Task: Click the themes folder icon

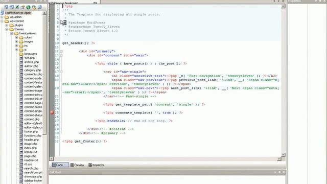Action: (11, 30)
